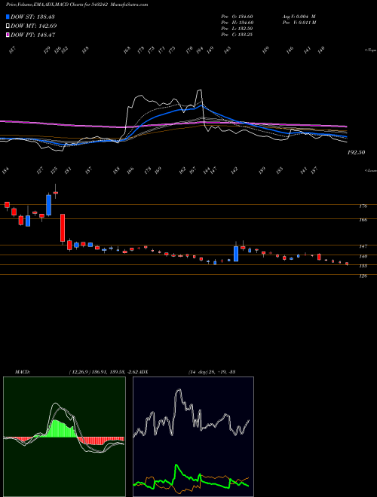Open the dark blue ADX indicator panel
The width and height of the screenshot is (377, 497).
[x=193, y=437]
